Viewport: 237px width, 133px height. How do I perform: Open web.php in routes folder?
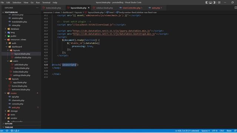16,108
